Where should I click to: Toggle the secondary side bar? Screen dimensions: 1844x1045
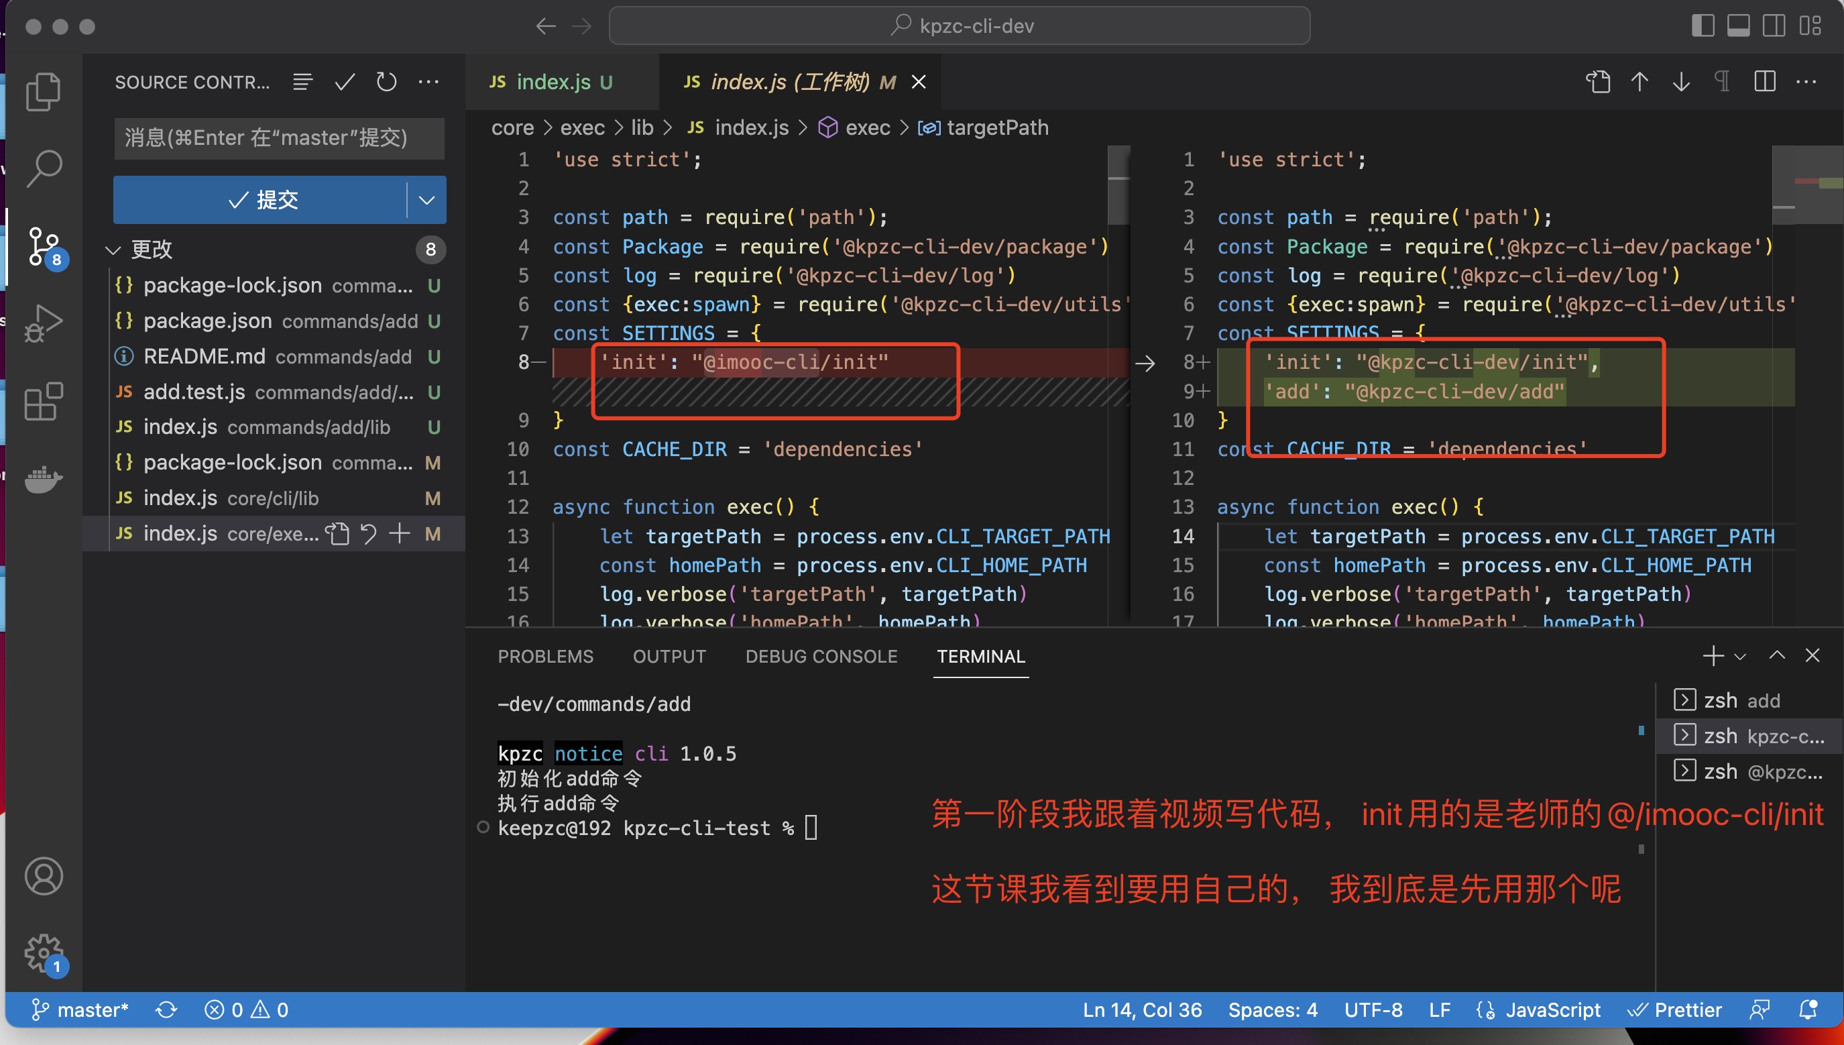[1774, 26]
